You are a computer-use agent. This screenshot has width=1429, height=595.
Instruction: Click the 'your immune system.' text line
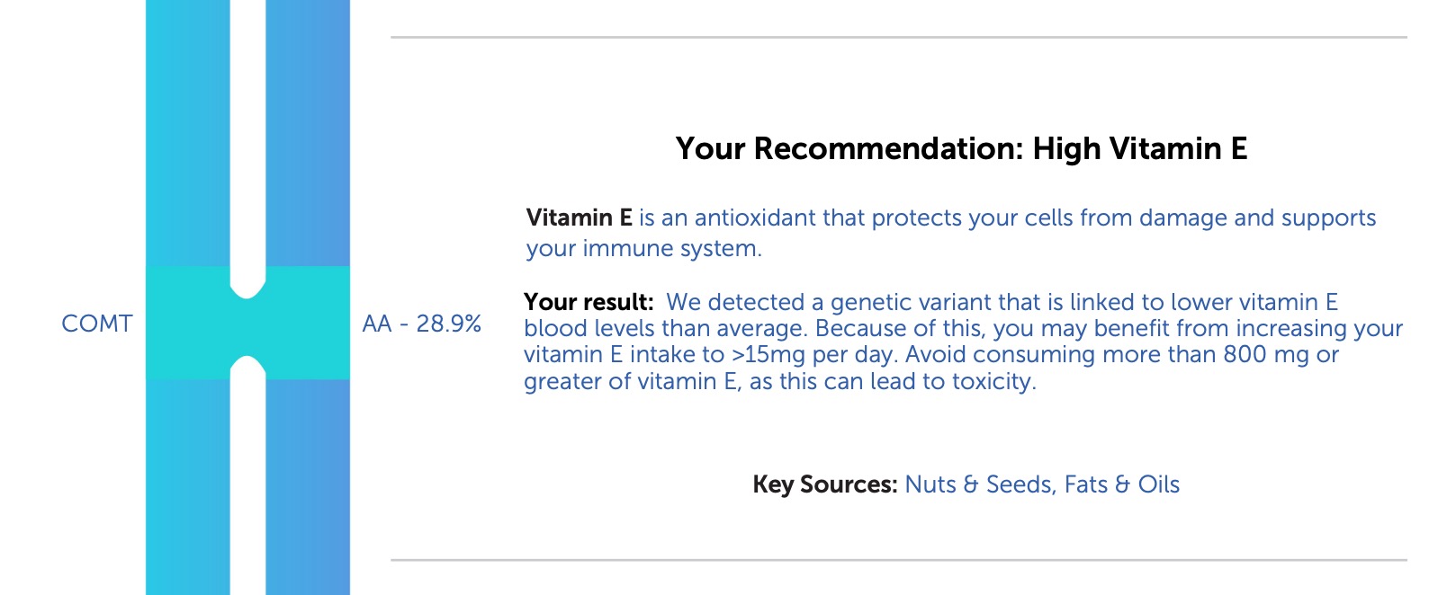[644, 249]
